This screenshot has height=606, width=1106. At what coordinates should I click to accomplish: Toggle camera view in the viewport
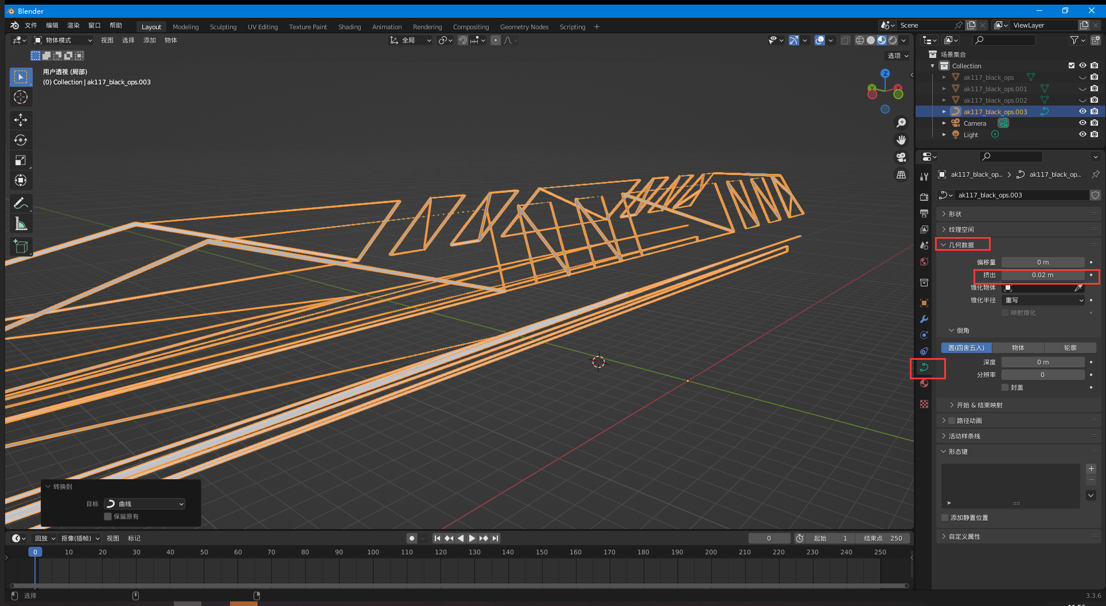point(901,157)
